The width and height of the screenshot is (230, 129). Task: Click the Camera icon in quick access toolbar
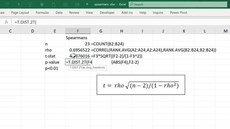point(65,5)
